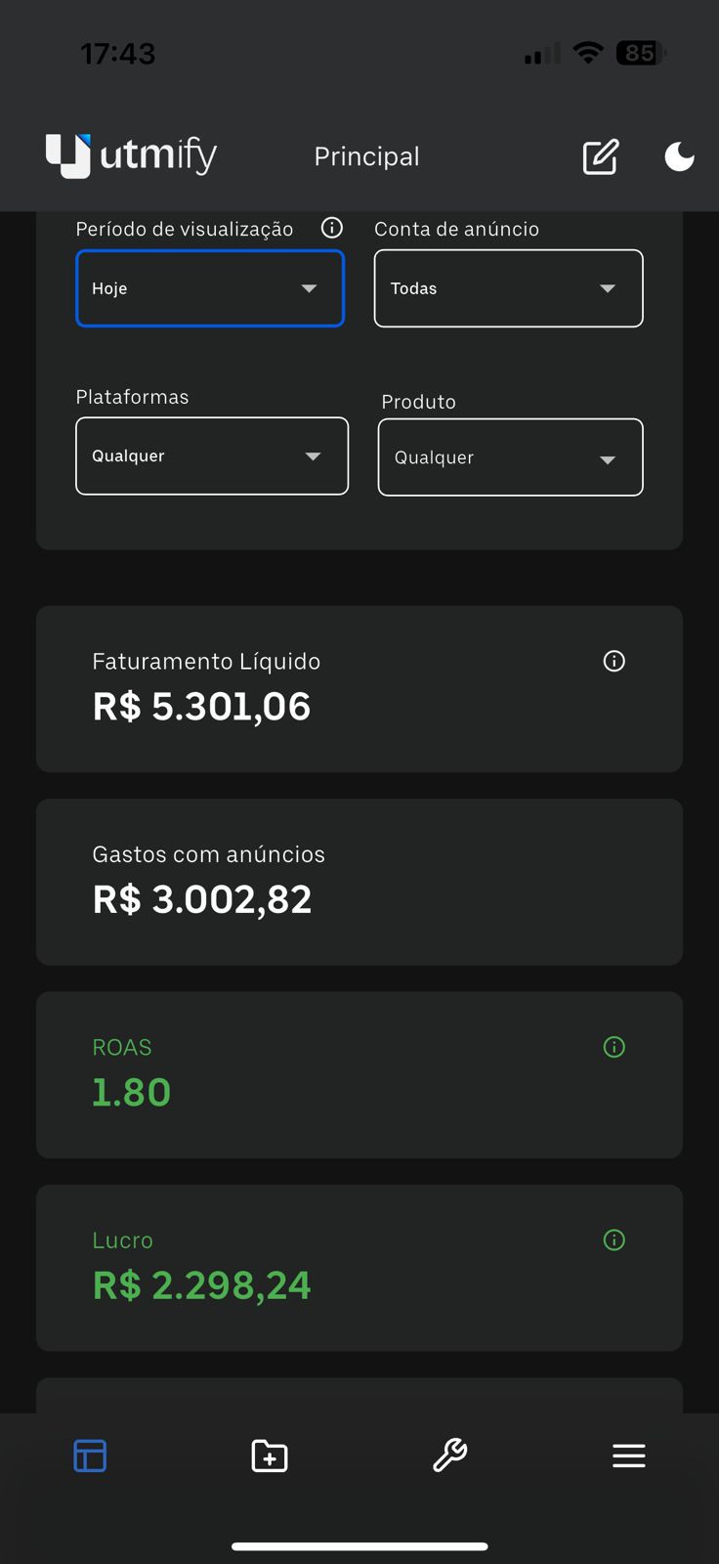The height and width of the screenshot is (1564, 719).
Task: Show info for Lucro metric
Action: point(614,1240)
